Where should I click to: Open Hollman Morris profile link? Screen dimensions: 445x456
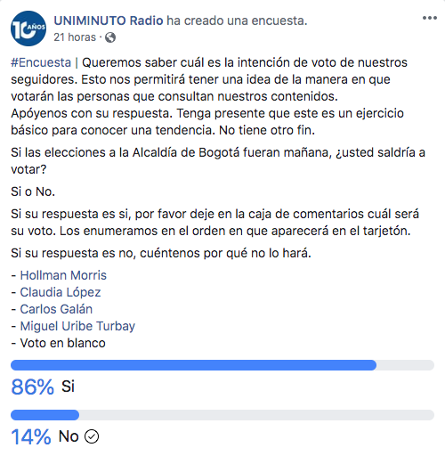[x=63, y=275]
